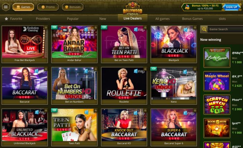Select the Bonus Games tab
The image size is (243, 148).
pyautogui.click(x=192, y=19)
